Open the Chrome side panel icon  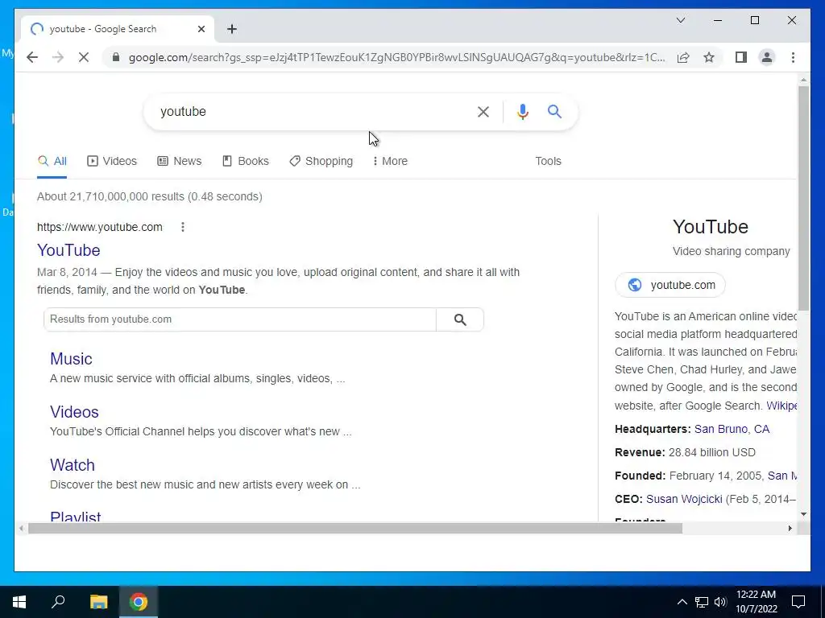741,57
